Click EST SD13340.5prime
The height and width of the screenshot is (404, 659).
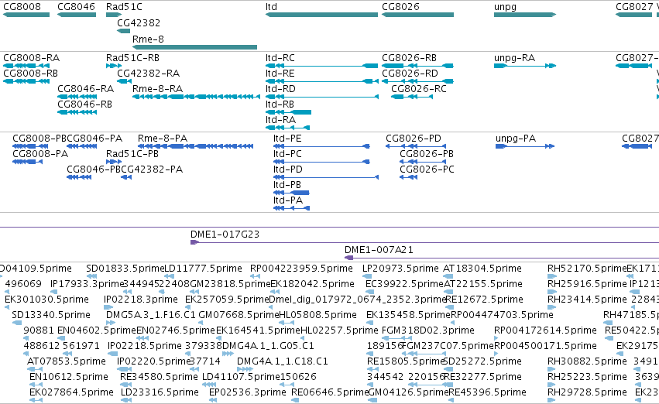coord(51,315)
